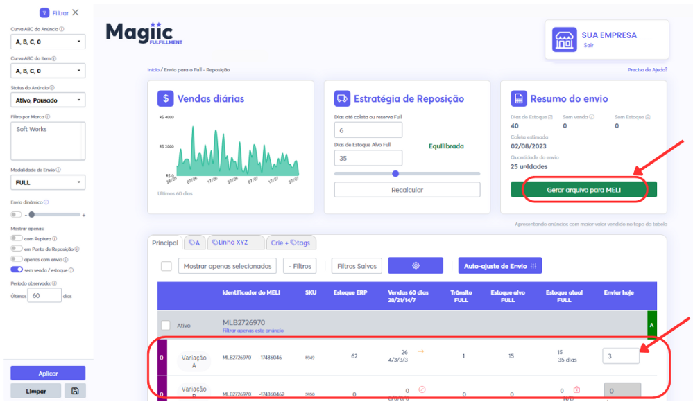Click the icon beside Sem Estoque in summary
Screen dimensions: 693x404
(647, 117)
